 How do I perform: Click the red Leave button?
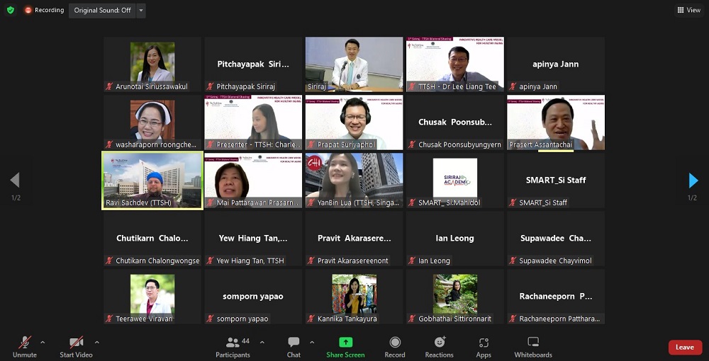(x=685, y=347)
